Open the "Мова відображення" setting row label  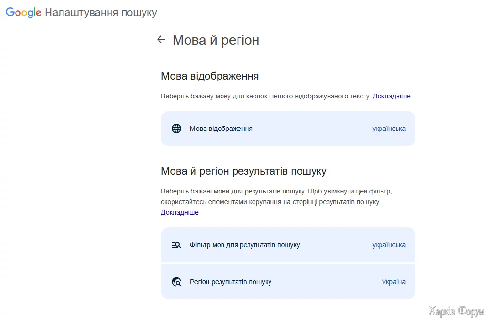click(x=221, y=129)
